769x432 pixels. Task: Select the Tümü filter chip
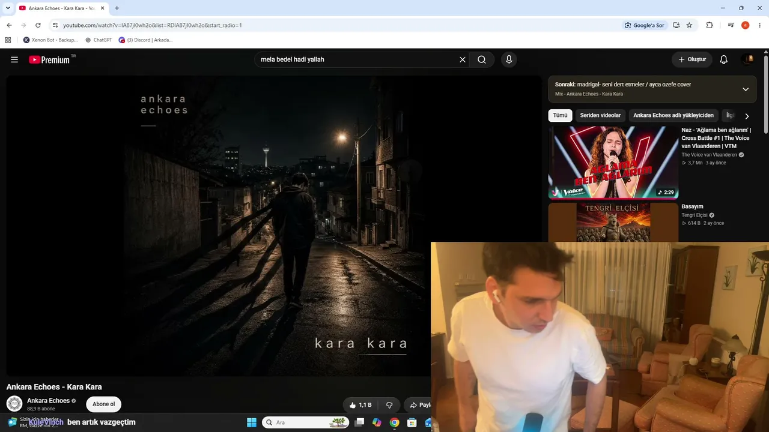560,115
